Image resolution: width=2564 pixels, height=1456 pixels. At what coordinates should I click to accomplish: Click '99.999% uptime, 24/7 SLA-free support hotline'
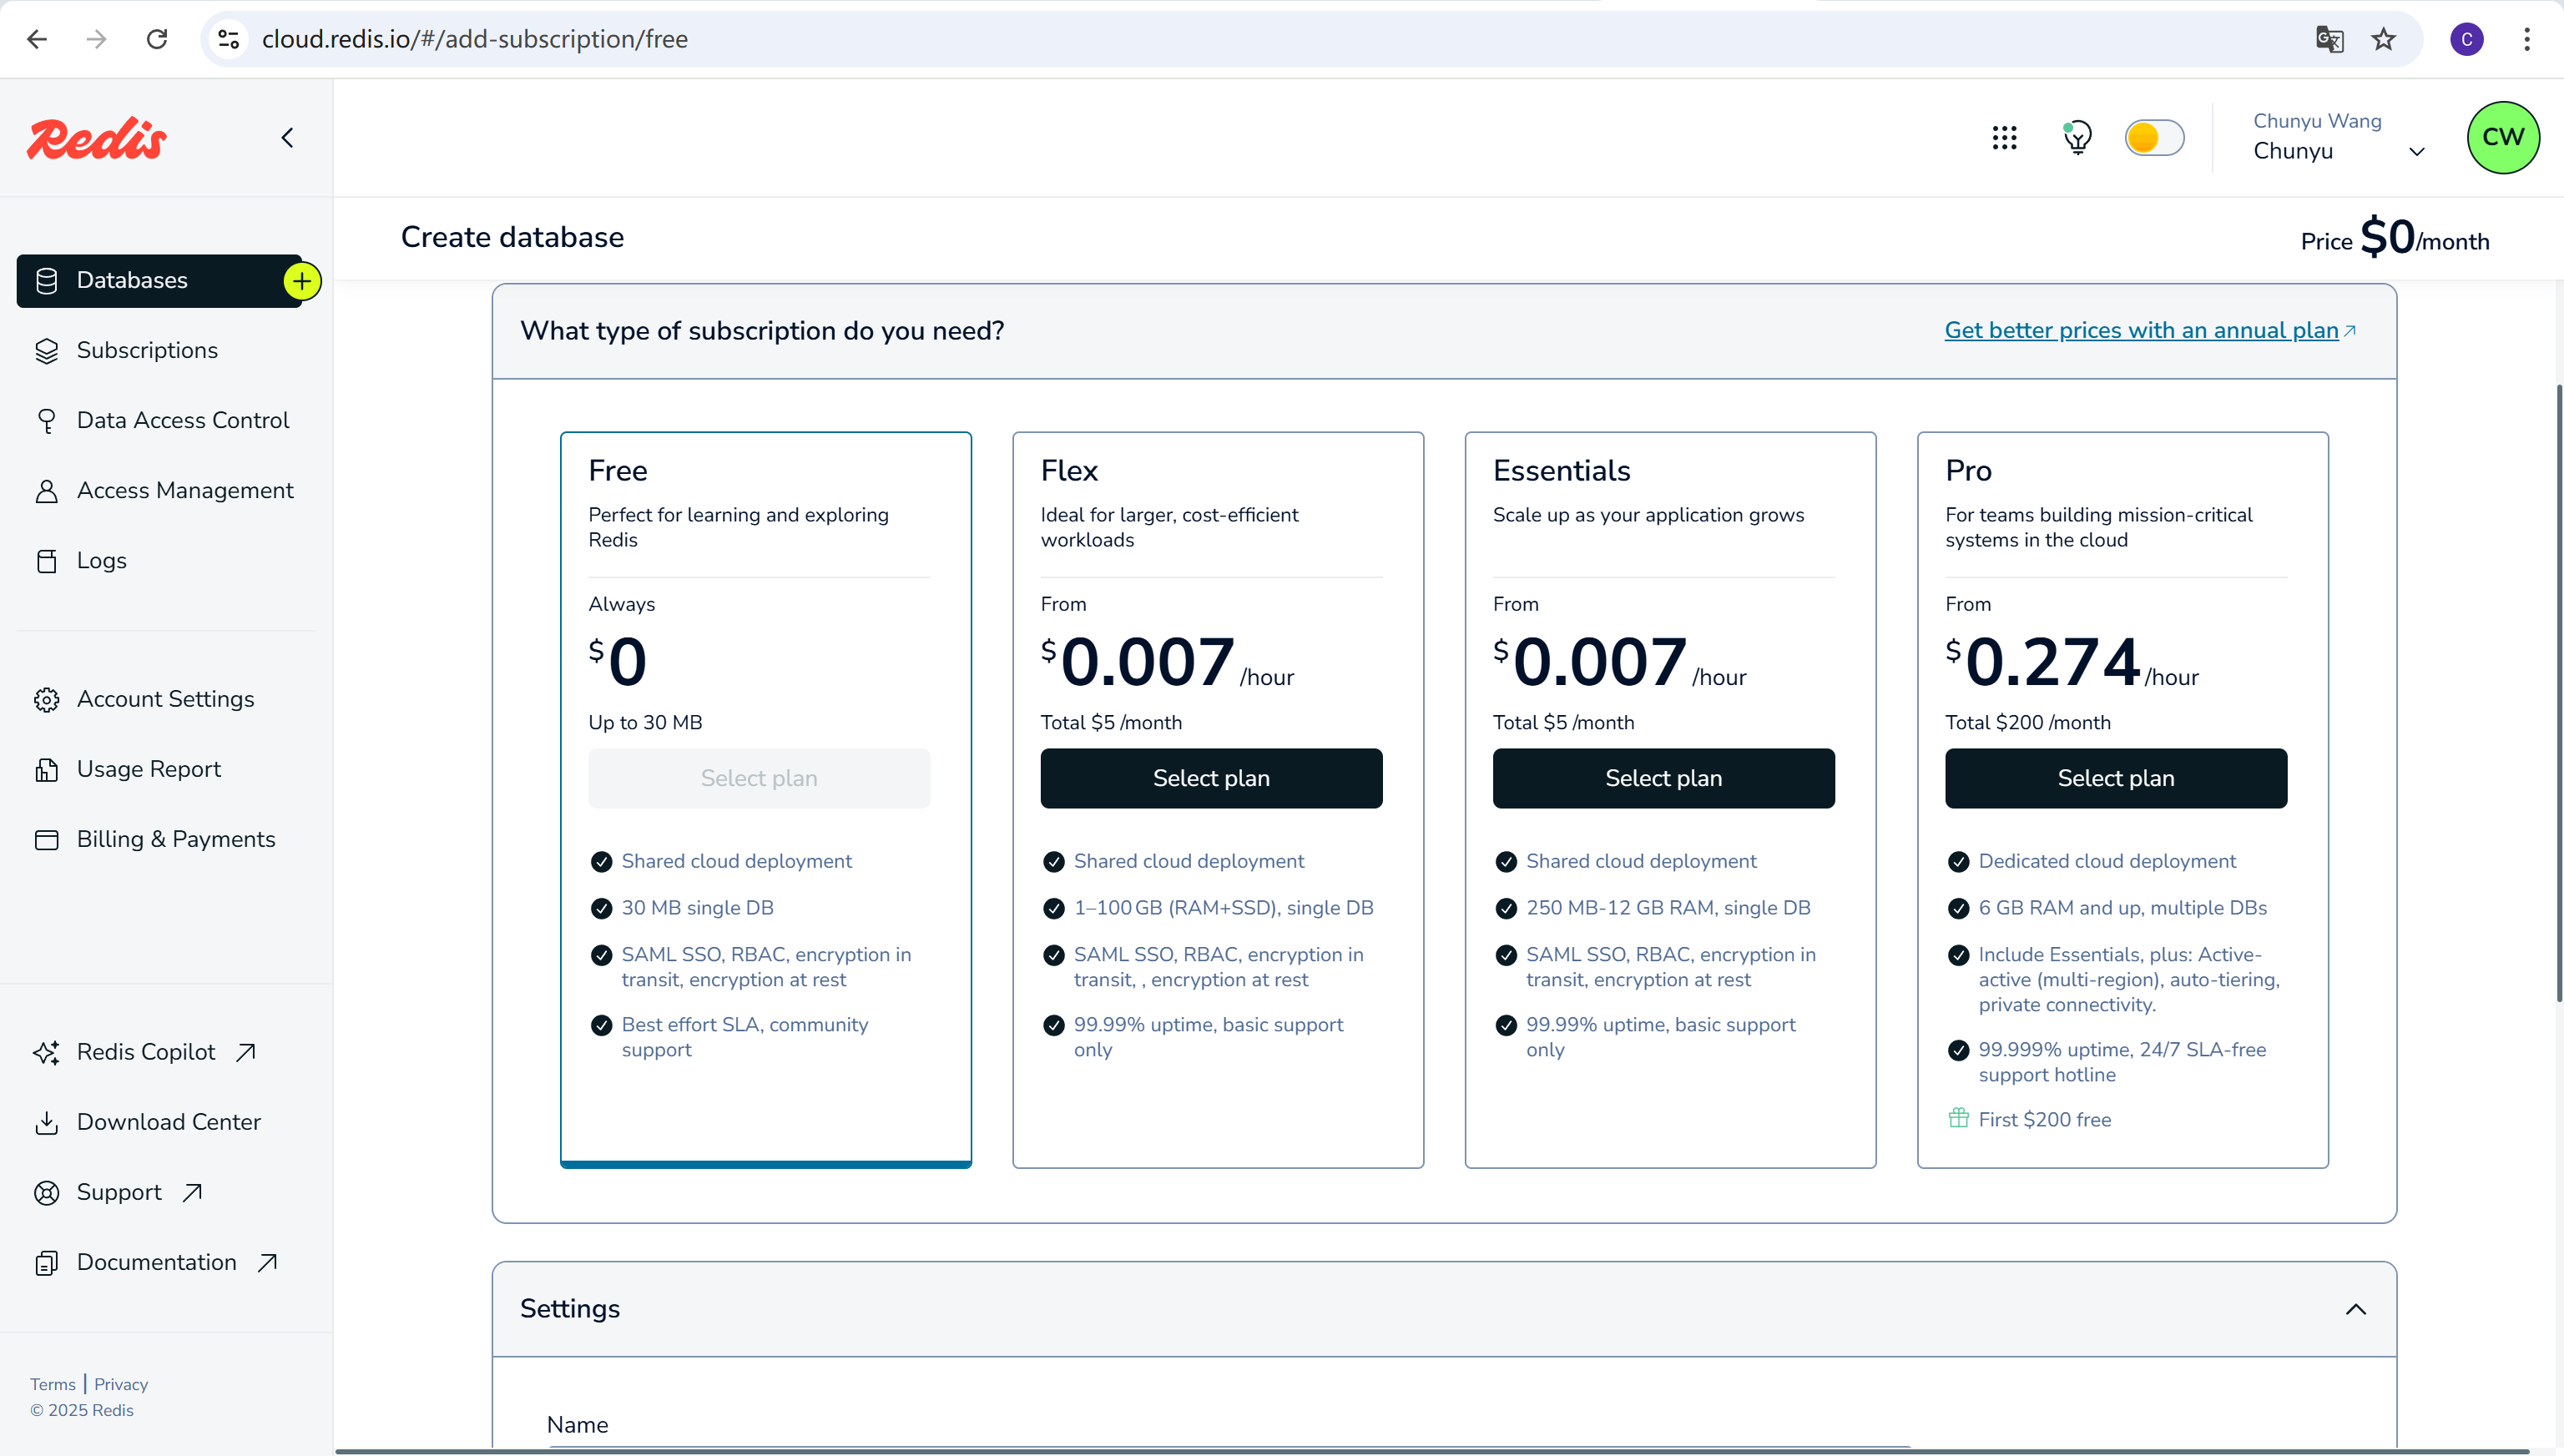coord(2121,1062)
